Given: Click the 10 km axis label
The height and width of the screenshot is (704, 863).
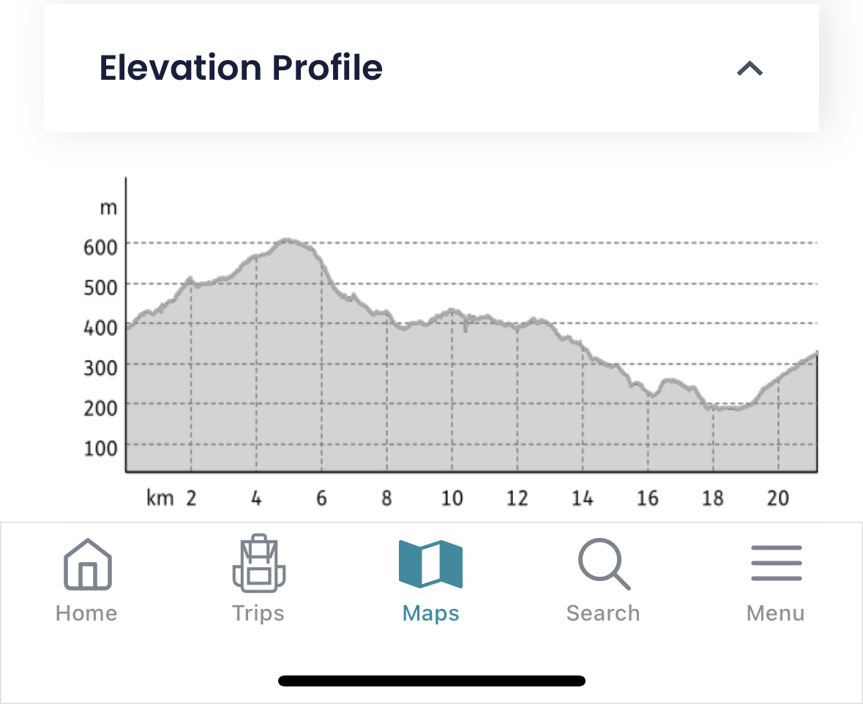Looking at the screenshot, I should click(x=452, y=499).
